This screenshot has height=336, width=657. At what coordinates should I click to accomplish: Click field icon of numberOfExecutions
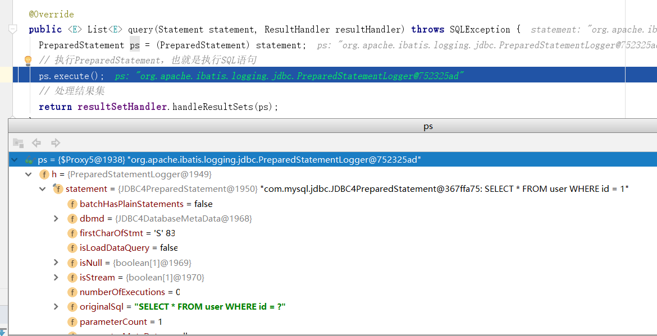pos(72,292)
